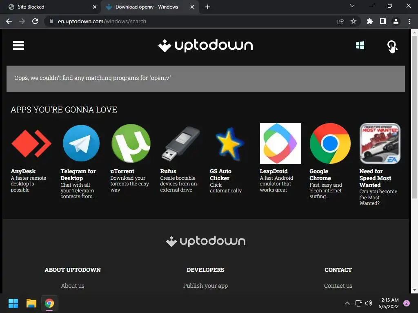
Task: Open Need for Speed Most Wanted title
Action: tap(376, 178)
